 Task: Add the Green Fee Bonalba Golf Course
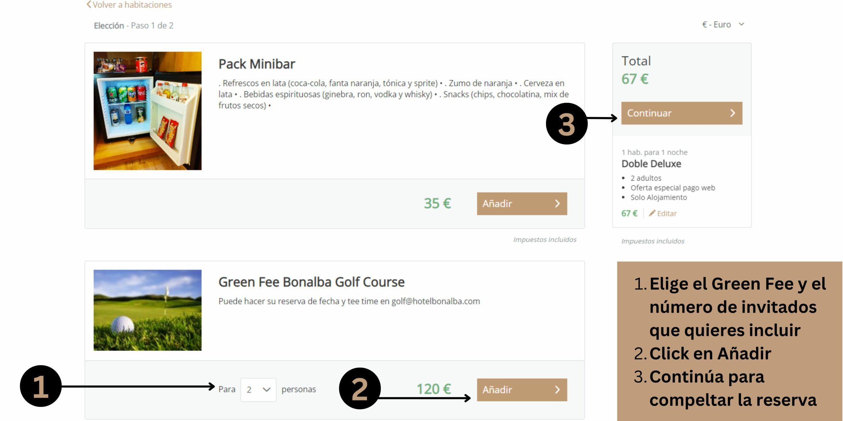(x=522, y=390)
